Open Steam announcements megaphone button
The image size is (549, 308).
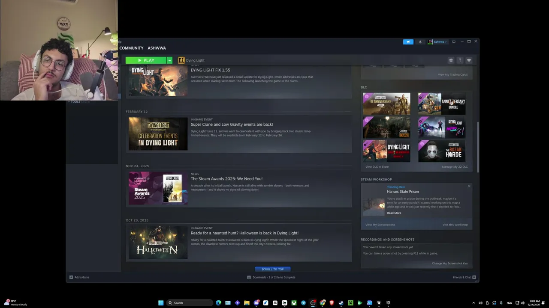click(x=408, y=42)
